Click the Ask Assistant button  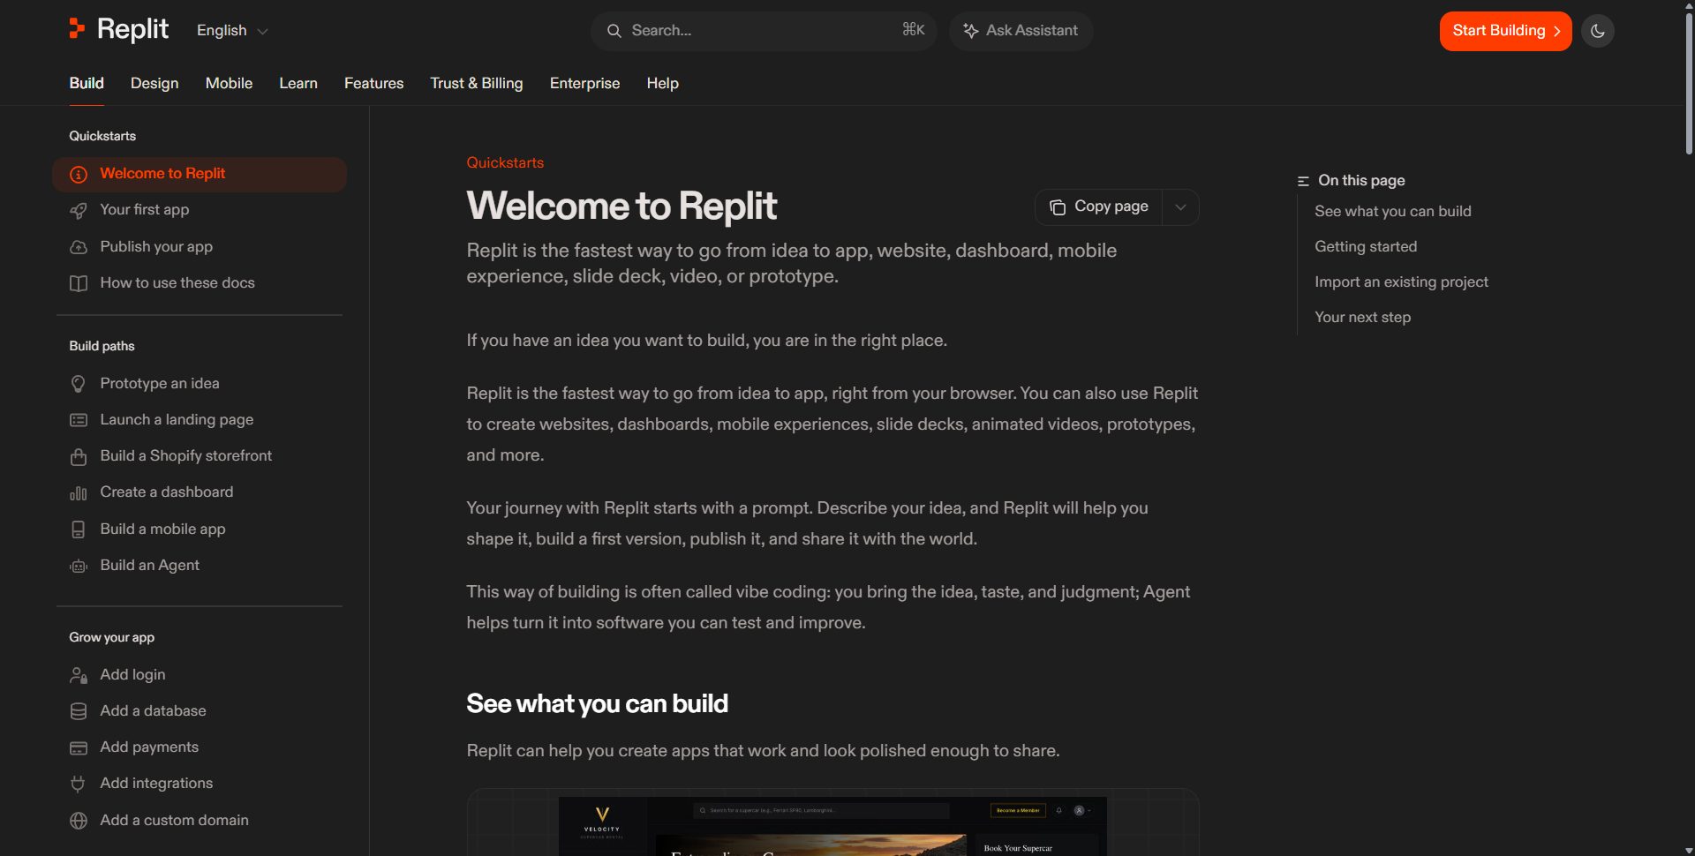point(1021,31)
